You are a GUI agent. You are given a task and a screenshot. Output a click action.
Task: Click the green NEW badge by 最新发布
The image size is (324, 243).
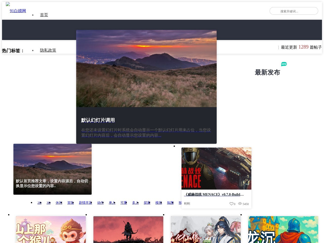284,64
